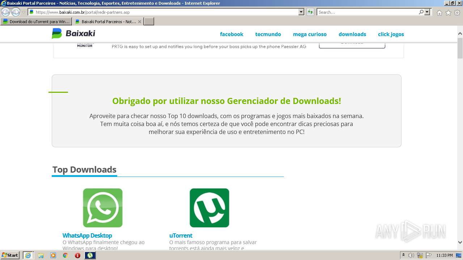Click the browser Back arrow button
The height and width of the screenshot is (260, 463).
click(5, 12)
